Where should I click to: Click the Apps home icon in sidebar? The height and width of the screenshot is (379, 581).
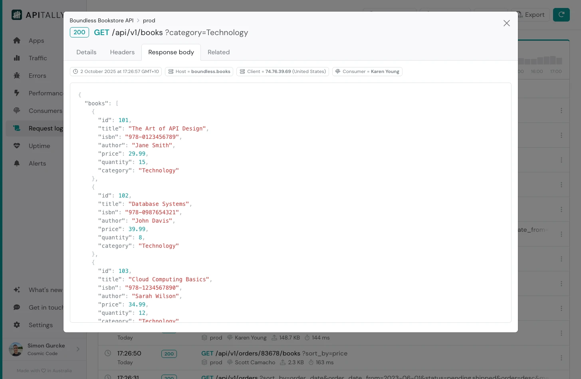17,40
